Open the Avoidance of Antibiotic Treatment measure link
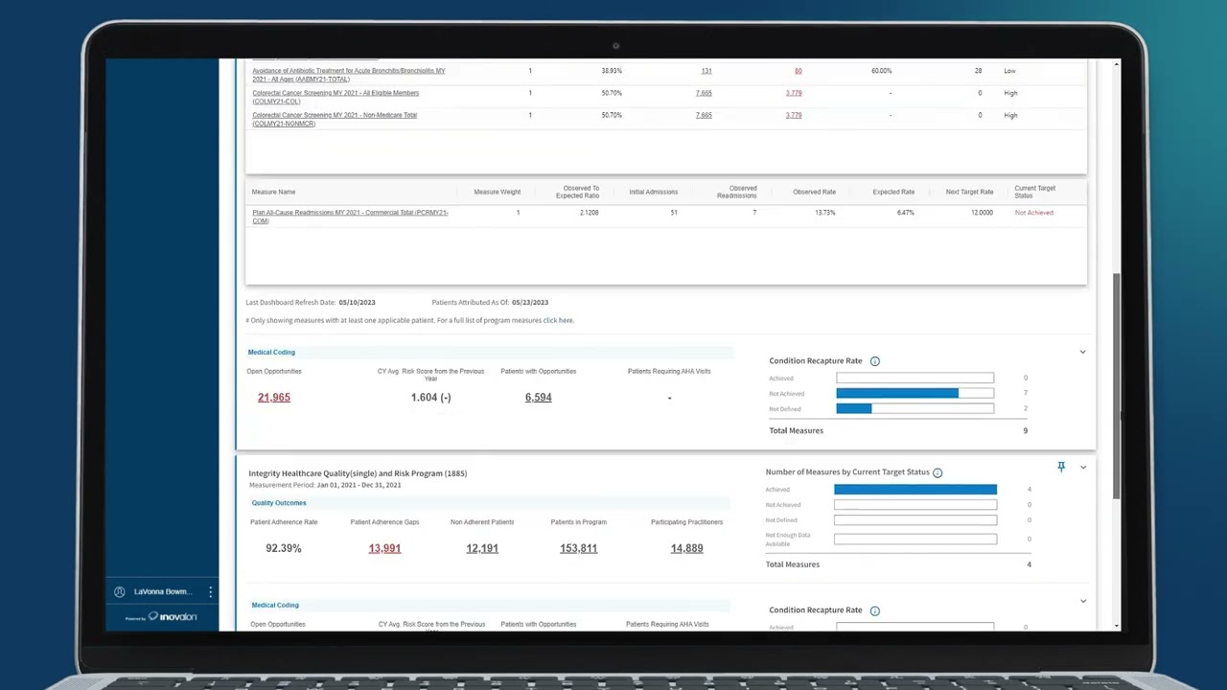The image size is (1227, 690). tap(349, 75)
